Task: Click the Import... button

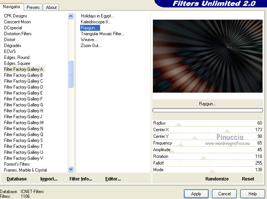Action: [x=49, y=179]
